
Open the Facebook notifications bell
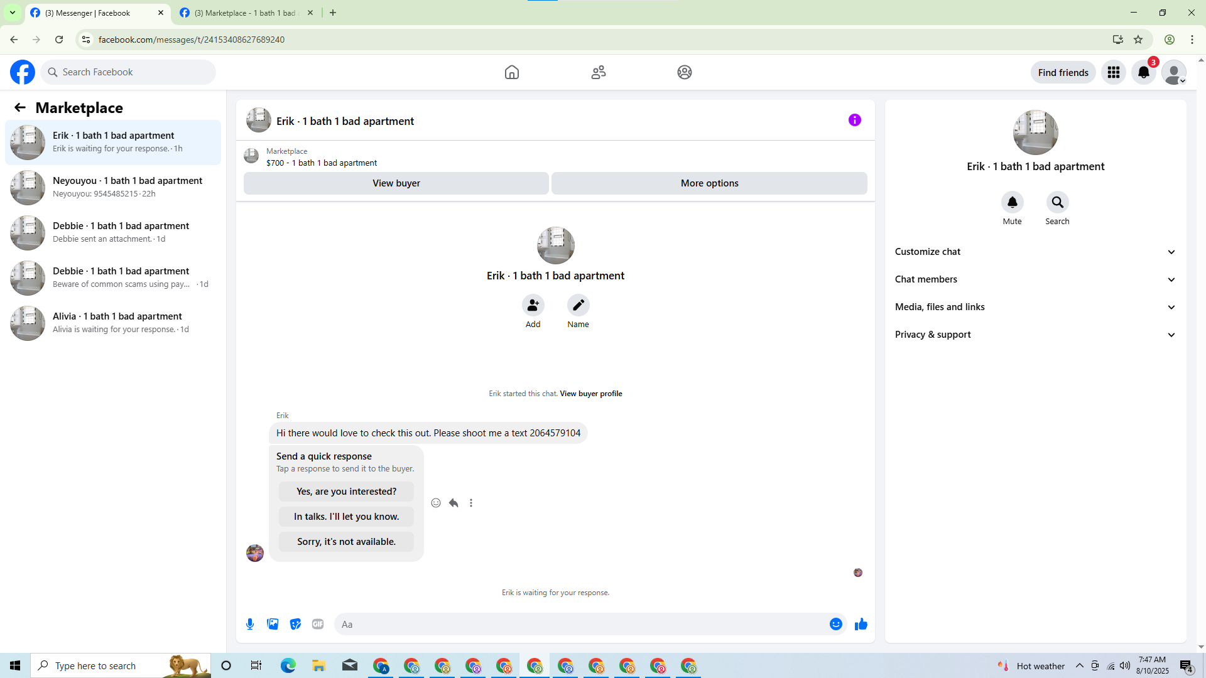1143,72
